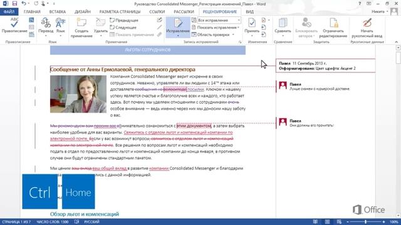Image resolution: width=401 pixels, height=225 pixels.
Task: Switch to the ССЫЛКИ tab
Action: 157,12
